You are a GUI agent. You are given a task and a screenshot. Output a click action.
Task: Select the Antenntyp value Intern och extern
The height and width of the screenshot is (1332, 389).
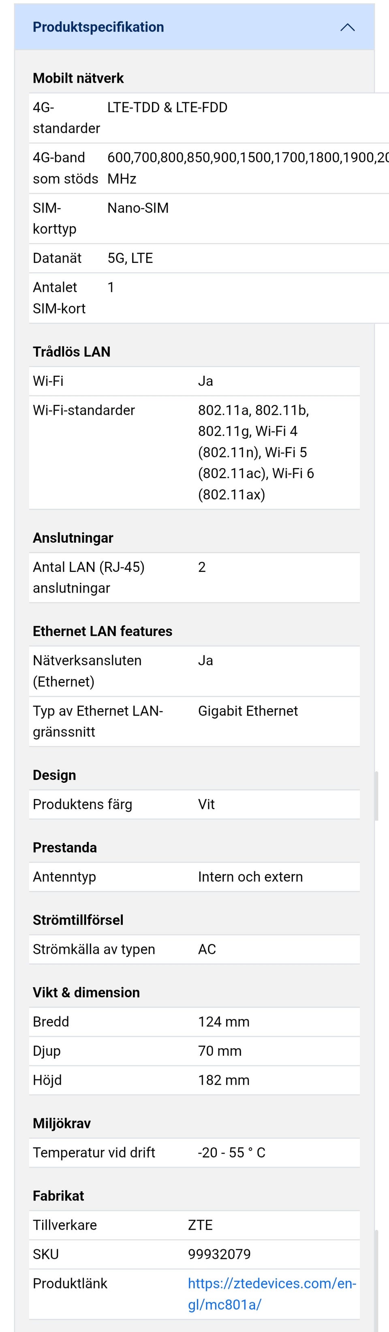[x=250, y=877]
